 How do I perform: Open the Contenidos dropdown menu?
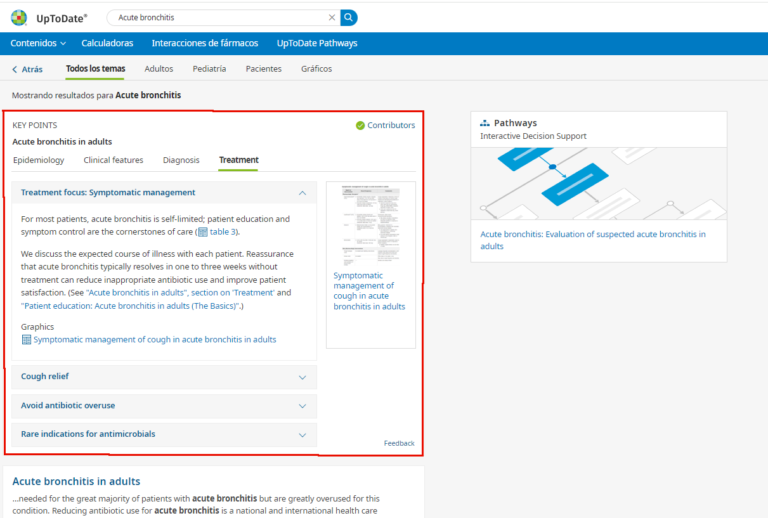[38, 43]
